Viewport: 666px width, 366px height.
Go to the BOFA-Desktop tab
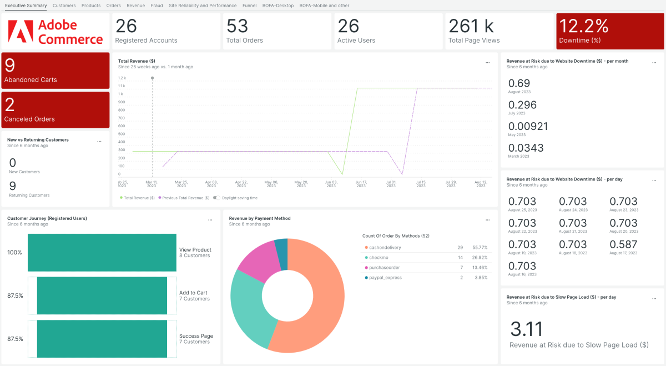click(278, 6)
